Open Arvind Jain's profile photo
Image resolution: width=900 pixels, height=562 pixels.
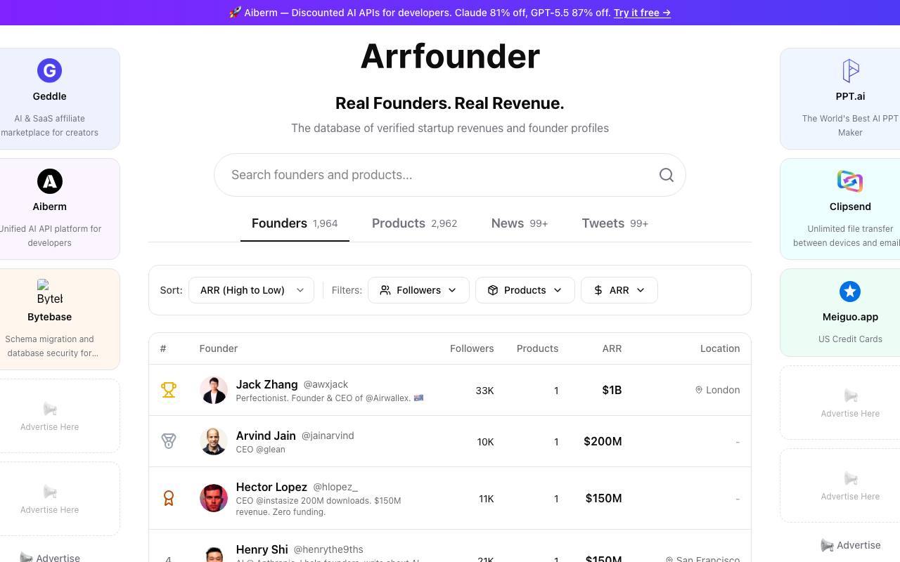[x=214, y=441]
